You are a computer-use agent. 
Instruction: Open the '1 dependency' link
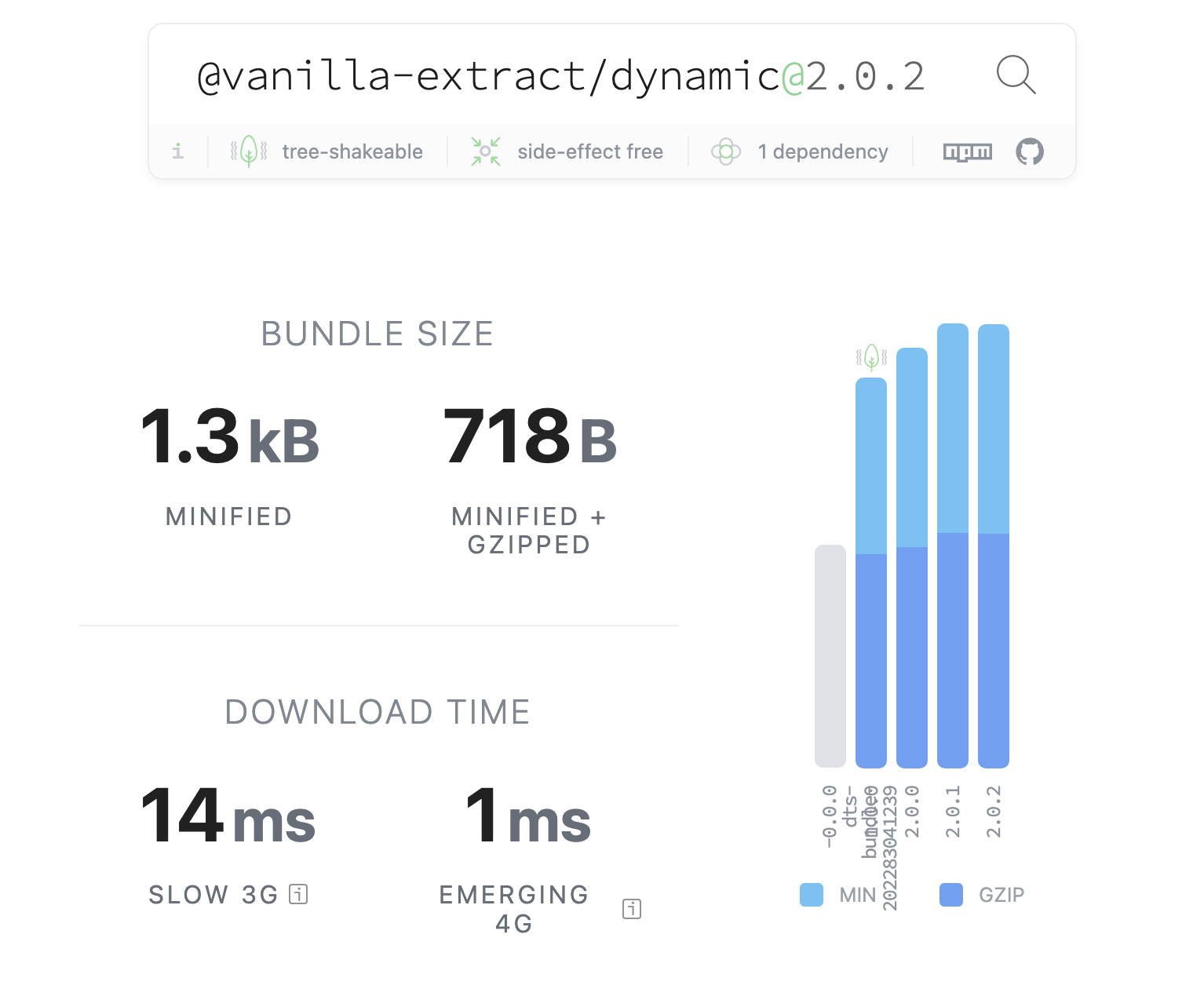click(823, 151)
